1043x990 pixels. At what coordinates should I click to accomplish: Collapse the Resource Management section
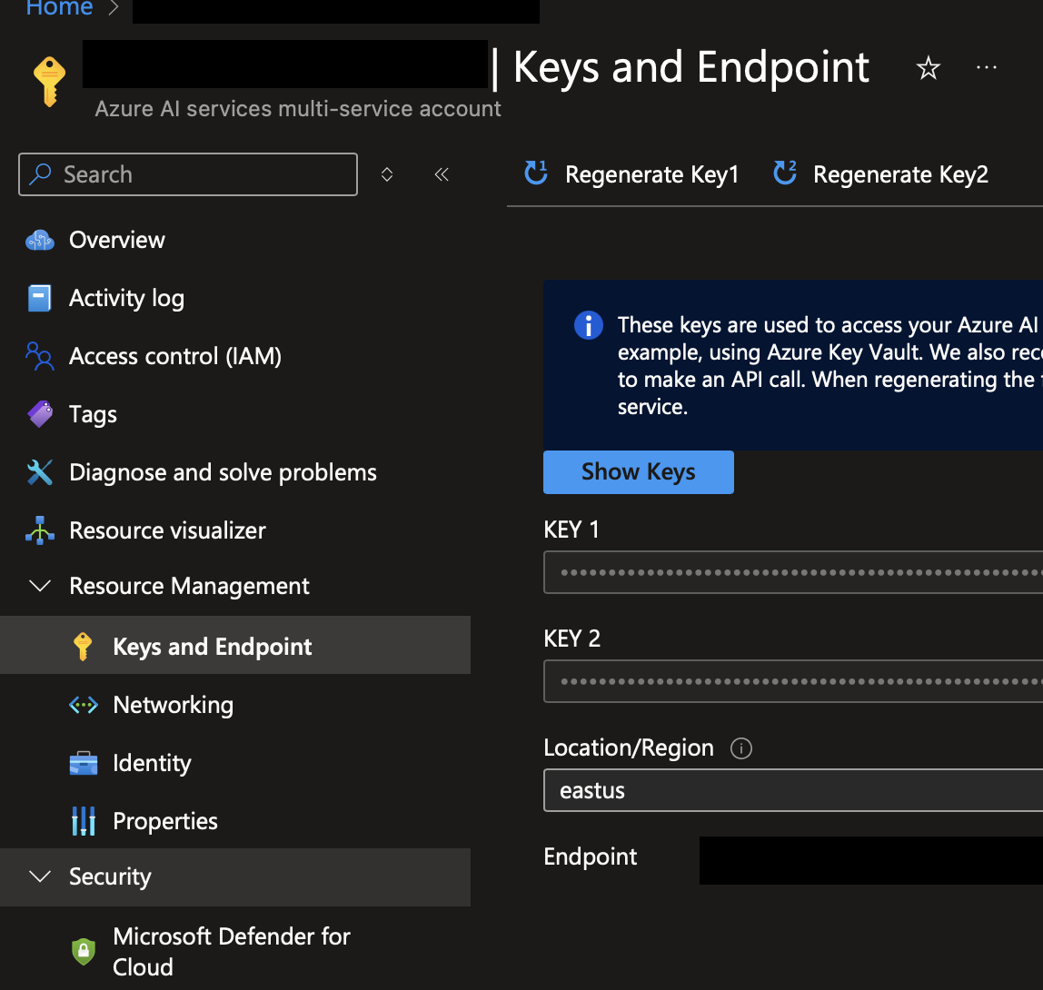tap(41, 586)
